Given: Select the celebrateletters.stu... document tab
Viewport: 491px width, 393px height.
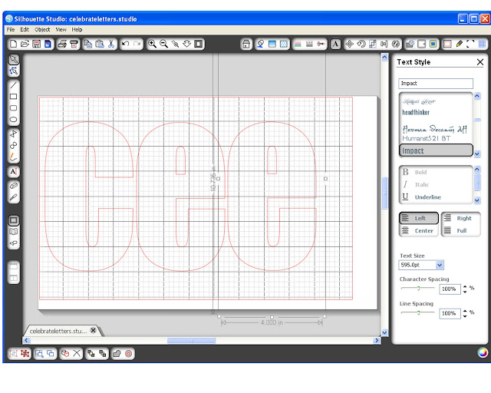Looking at the screenshot, I should (58, 332).
